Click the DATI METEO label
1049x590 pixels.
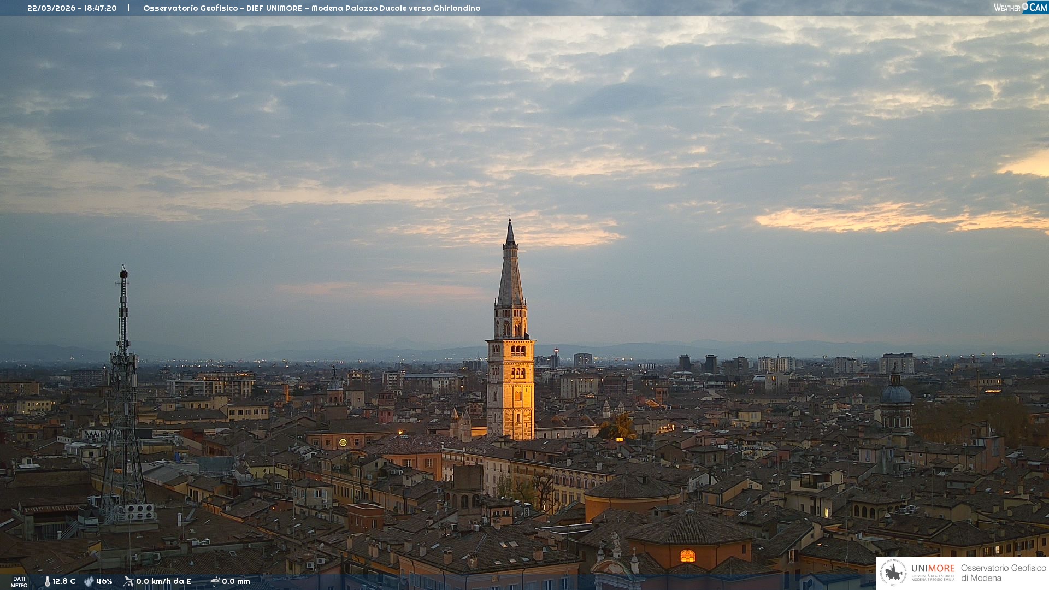pyautogui.click(x=19, y=582)
